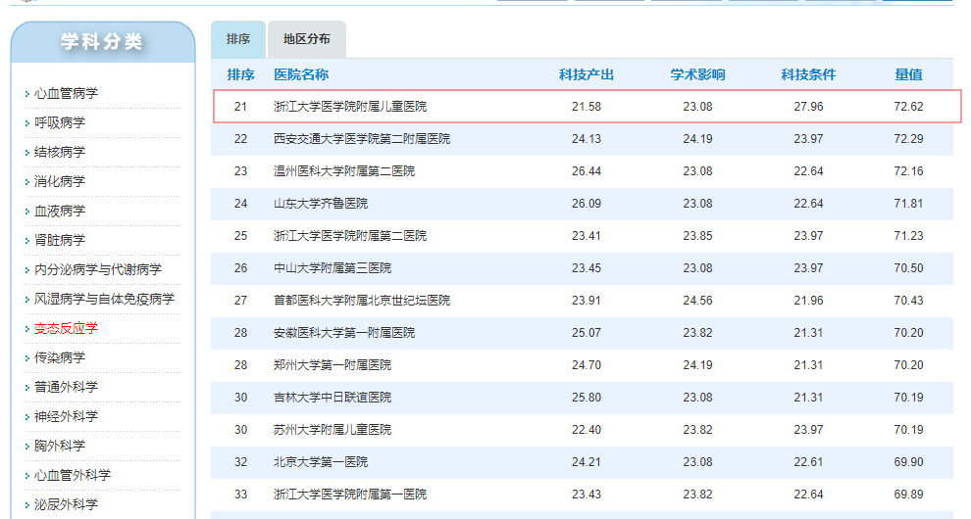This screenshot has width=971, height=519.
Task: Click 医院名称 column header
Action: tap(301, 74)
